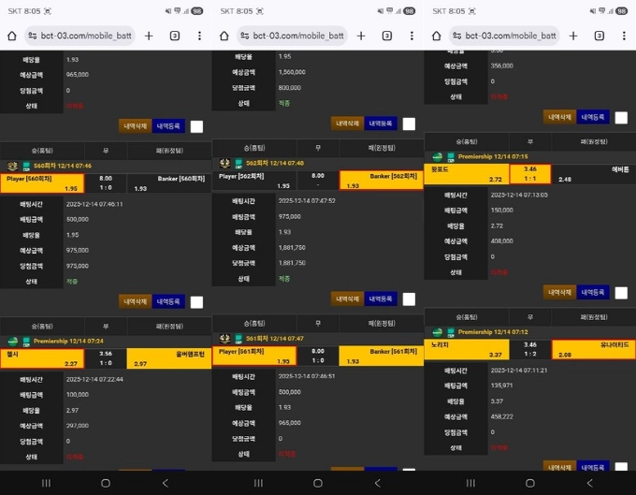Tick the checkbox above Premiership 12/14 07:12 match
Screen dimensions: 636x495
click(621, 293)
